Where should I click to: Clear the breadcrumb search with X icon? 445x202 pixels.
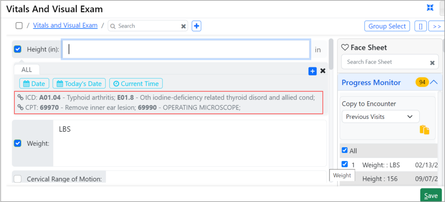183,26
